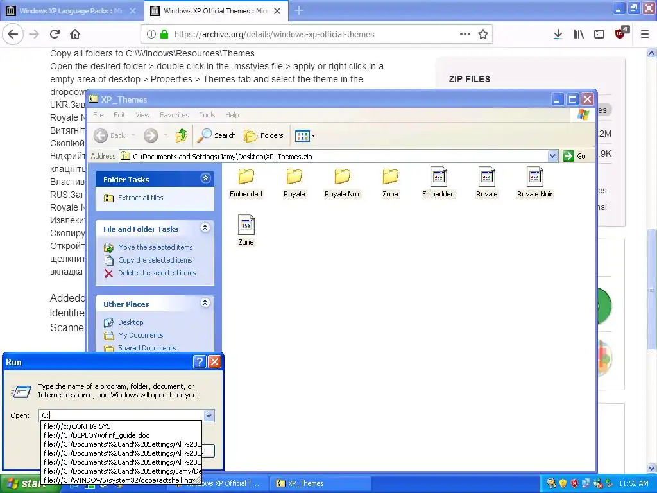This screenshot has width=657, height=493.
Task: Select the Royale Noir folder icon
Action: [343, 183]
